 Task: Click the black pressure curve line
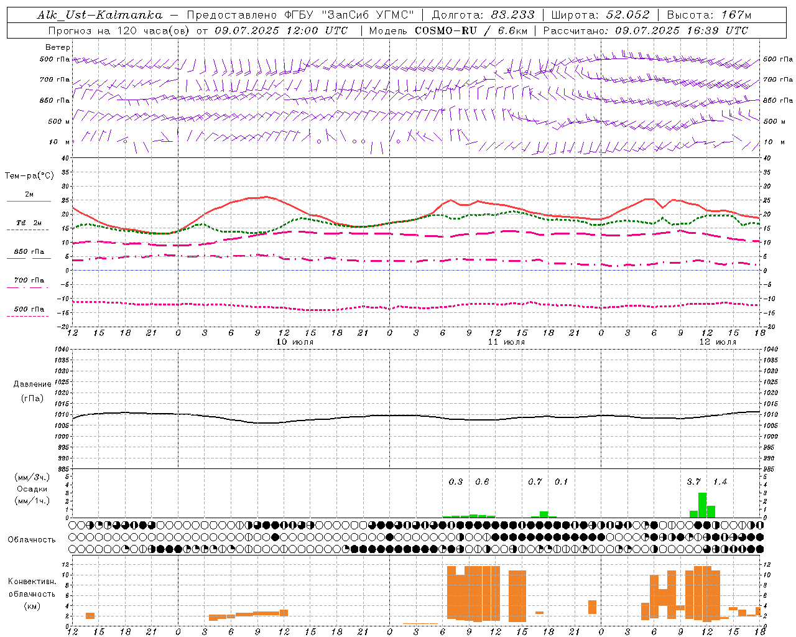coord(416,416)
